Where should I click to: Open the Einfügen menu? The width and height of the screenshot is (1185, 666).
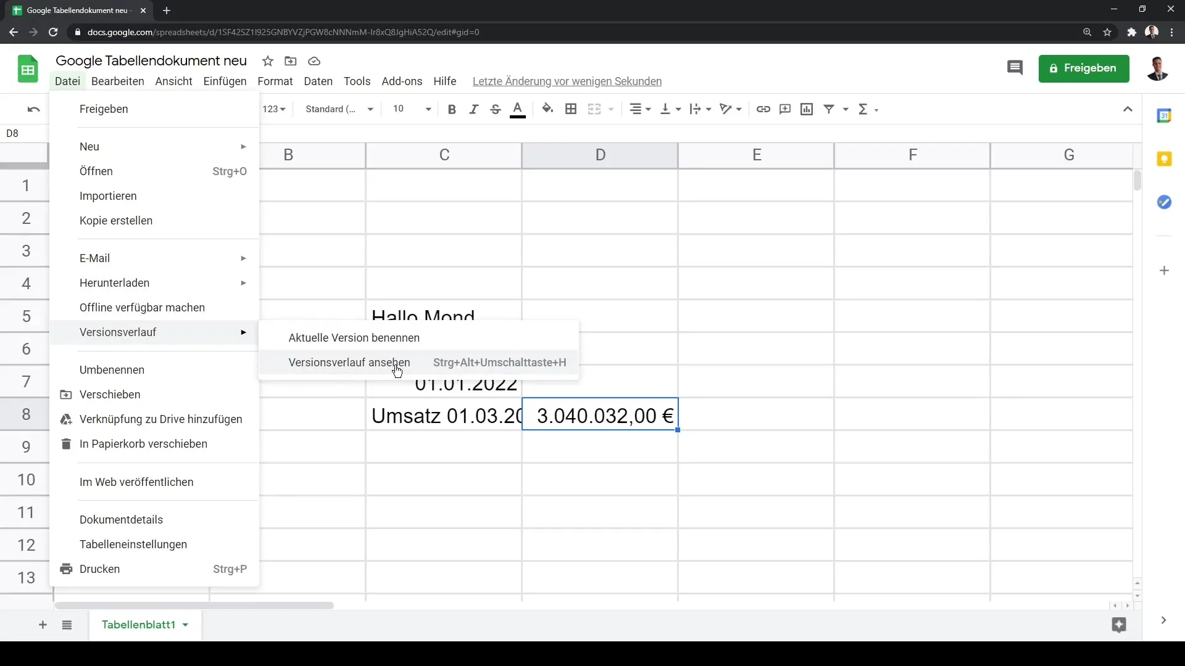(x=225, y=81)
